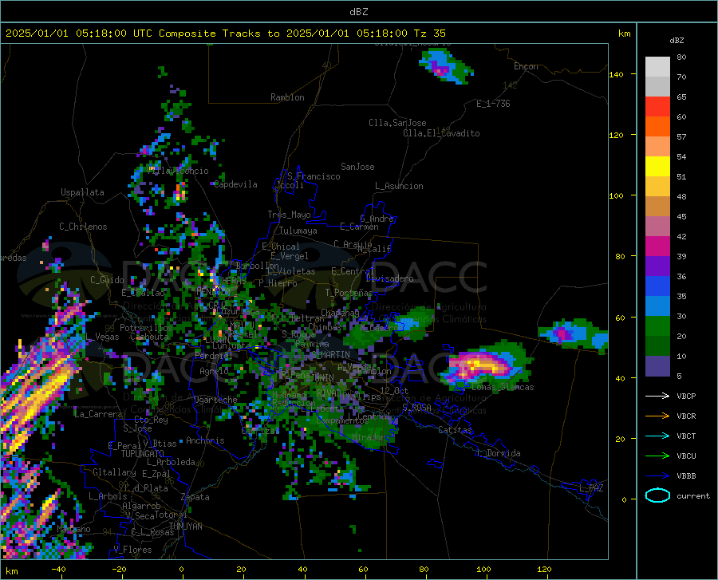Select the magenta 39 dBZ color swatch
Viewport: 718px width, 580px height.
[x=657, y=247]
